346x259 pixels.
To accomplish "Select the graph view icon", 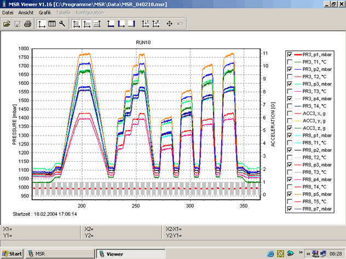I will (42, 23).
